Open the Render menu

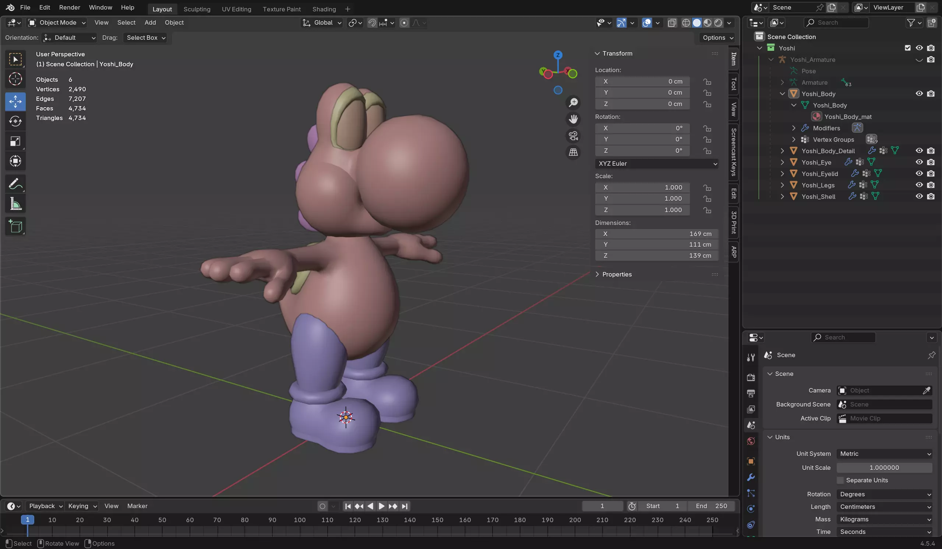(x=70, y=7)
